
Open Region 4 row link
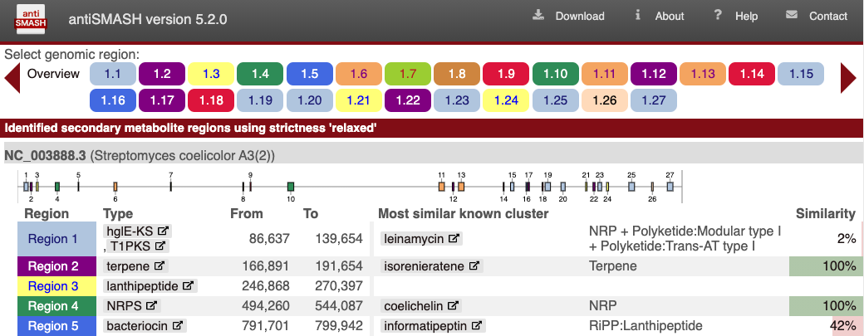[56, 305]
